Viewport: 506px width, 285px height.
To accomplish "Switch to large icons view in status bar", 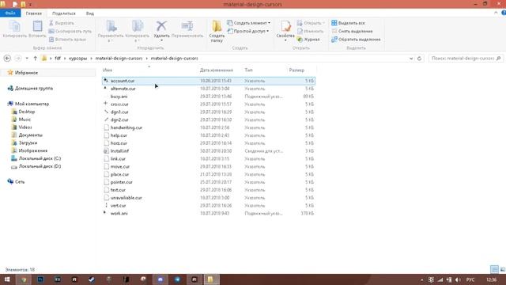I will click(x=503, y=269).
